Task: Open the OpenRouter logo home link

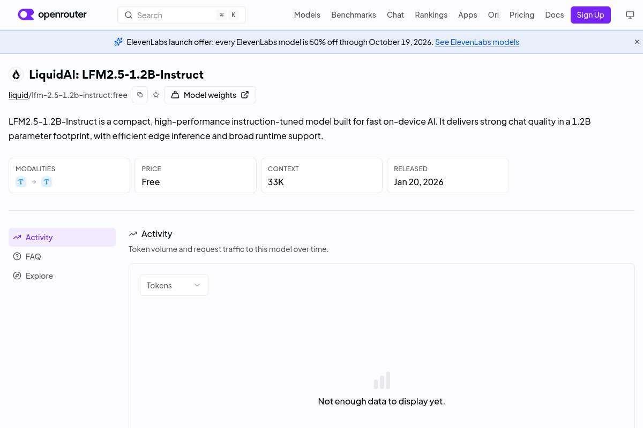Action: click(x=52, y=15)
